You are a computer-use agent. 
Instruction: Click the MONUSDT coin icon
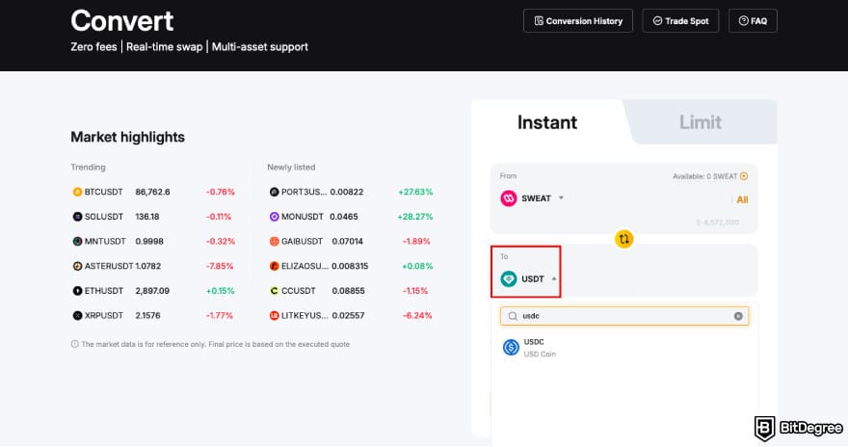point(275,217)
